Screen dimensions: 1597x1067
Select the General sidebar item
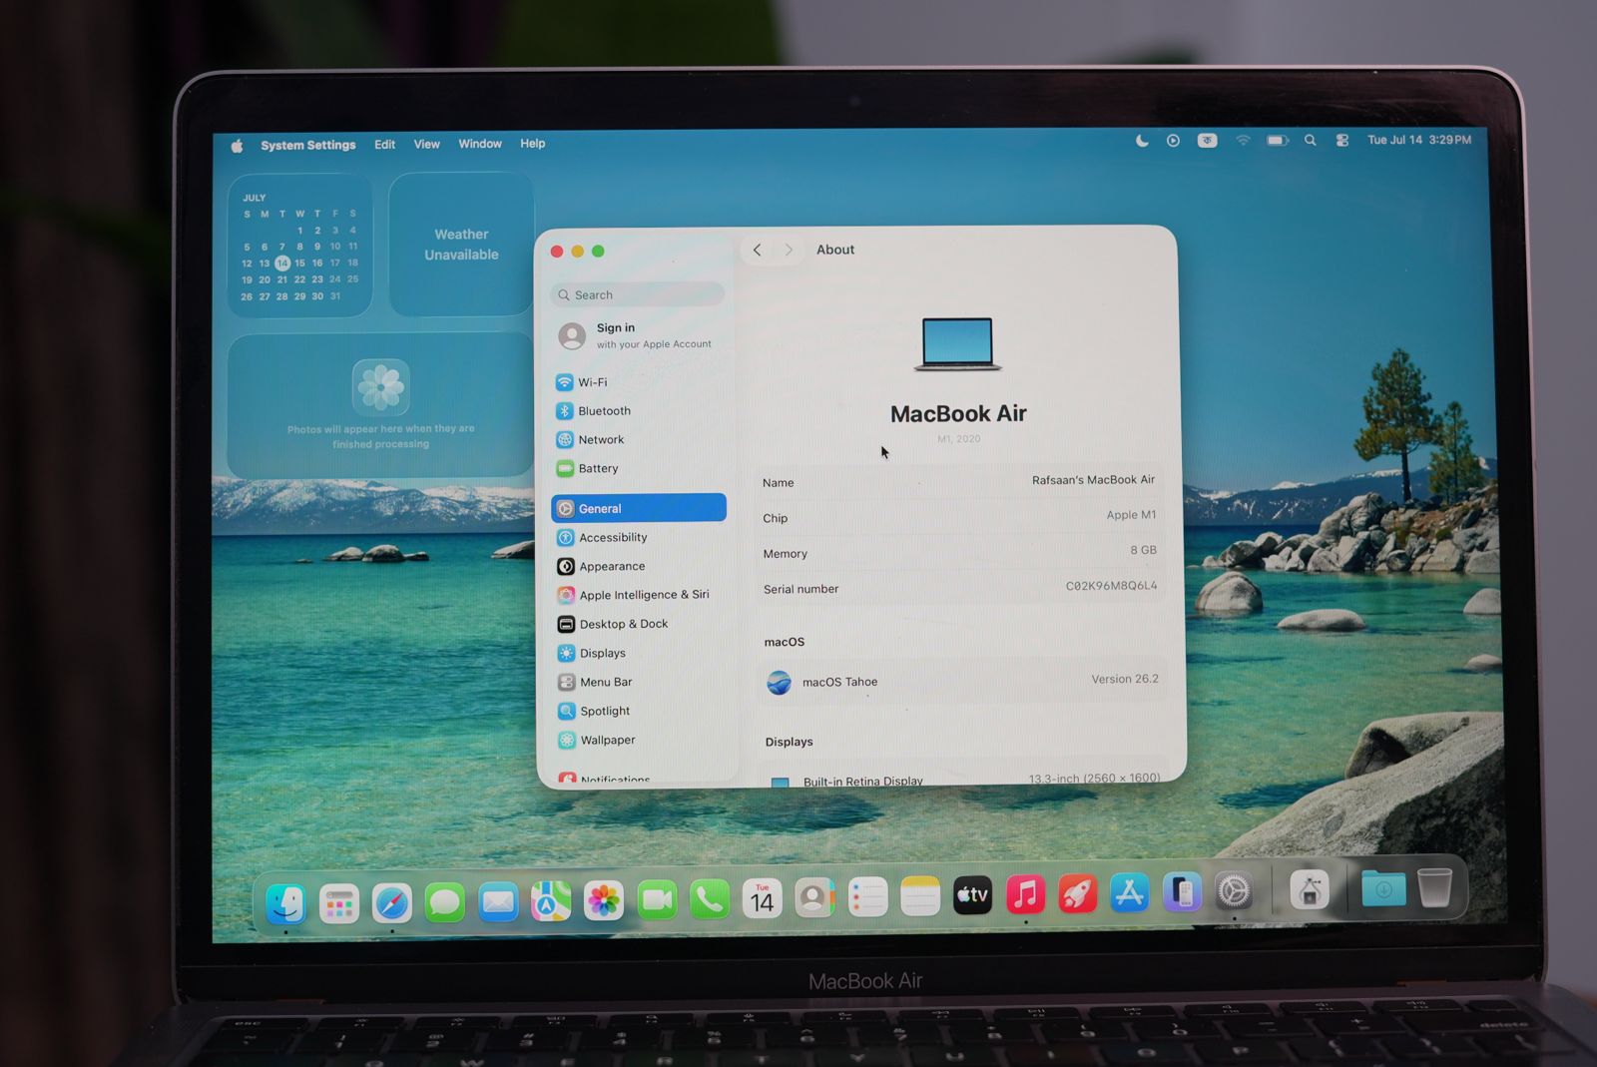pyautogui.click(x=639, y=508)
